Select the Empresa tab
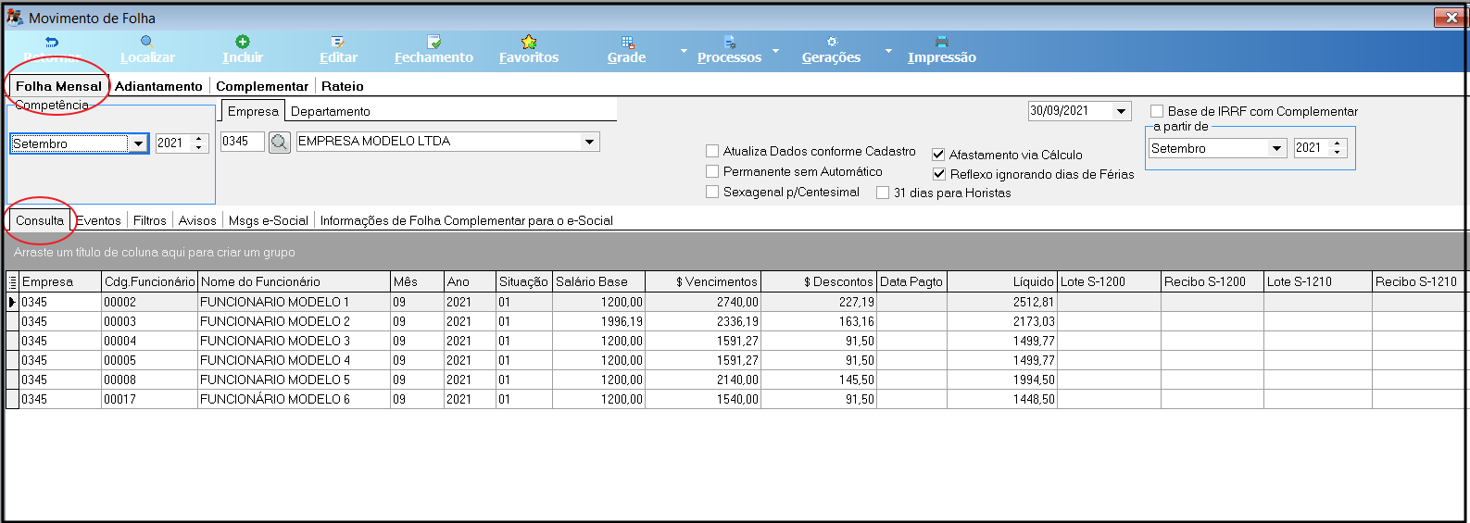Viewport: 1470px width, 523px height. [253, 111]
